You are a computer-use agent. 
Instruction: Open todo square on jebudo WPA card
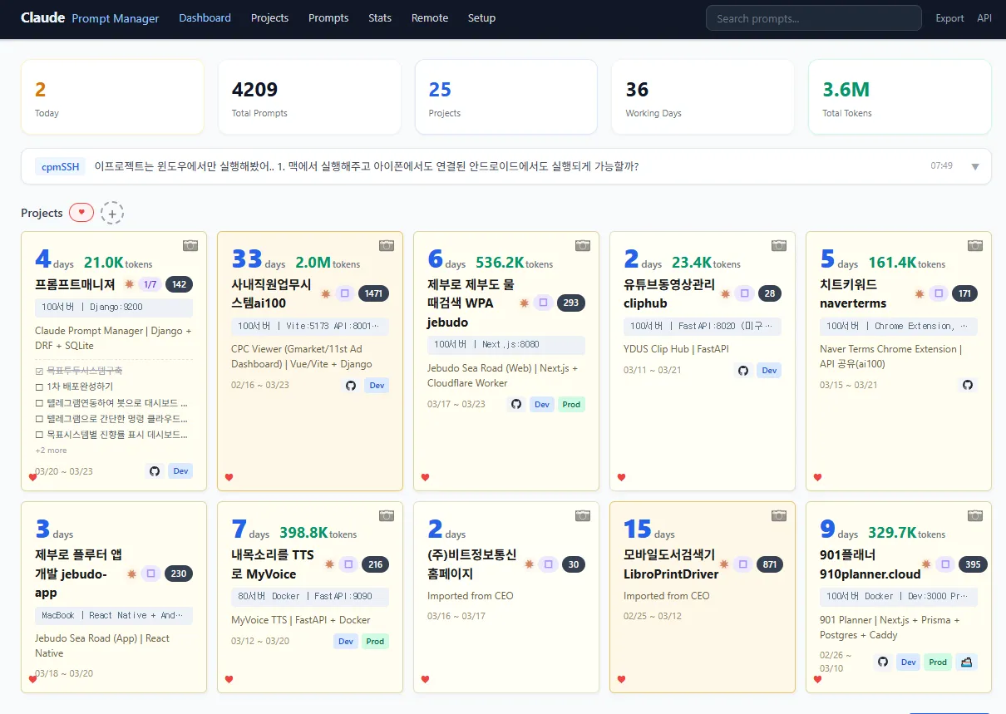[x=544, y=303]
